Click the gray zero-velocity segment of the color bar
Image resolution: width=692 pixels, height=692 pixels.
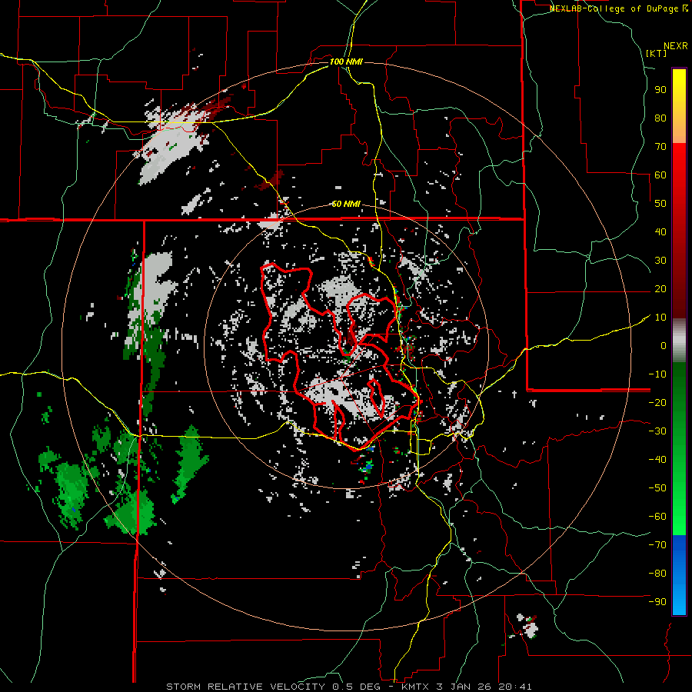pos(679,341)
